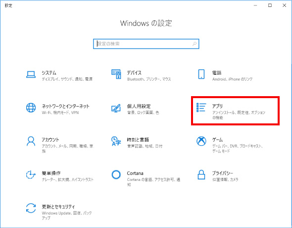Viewport: 292px width, 228px height.
Task: Focus the 設定の検索 search field
Action: (146, 44)
